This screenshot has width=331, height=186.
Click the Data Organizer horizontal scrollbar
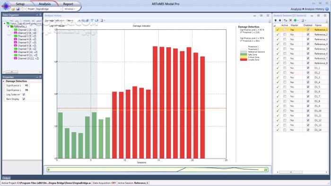(22, 72)
